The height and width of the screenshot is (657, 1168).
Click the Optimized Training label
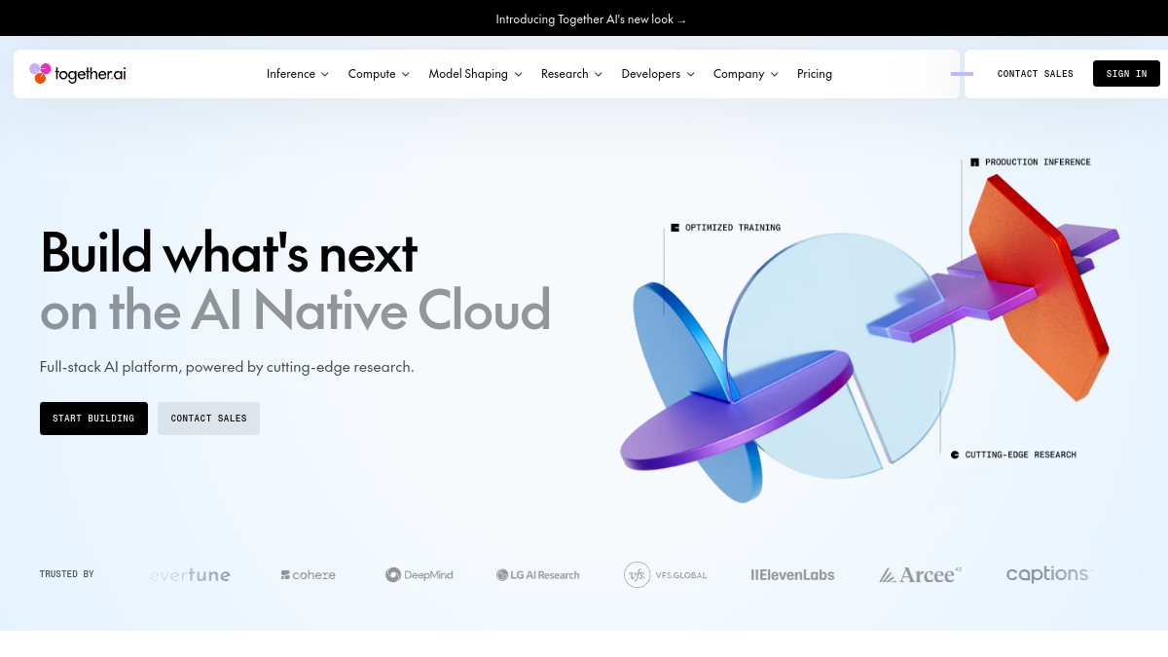[725, 228]
